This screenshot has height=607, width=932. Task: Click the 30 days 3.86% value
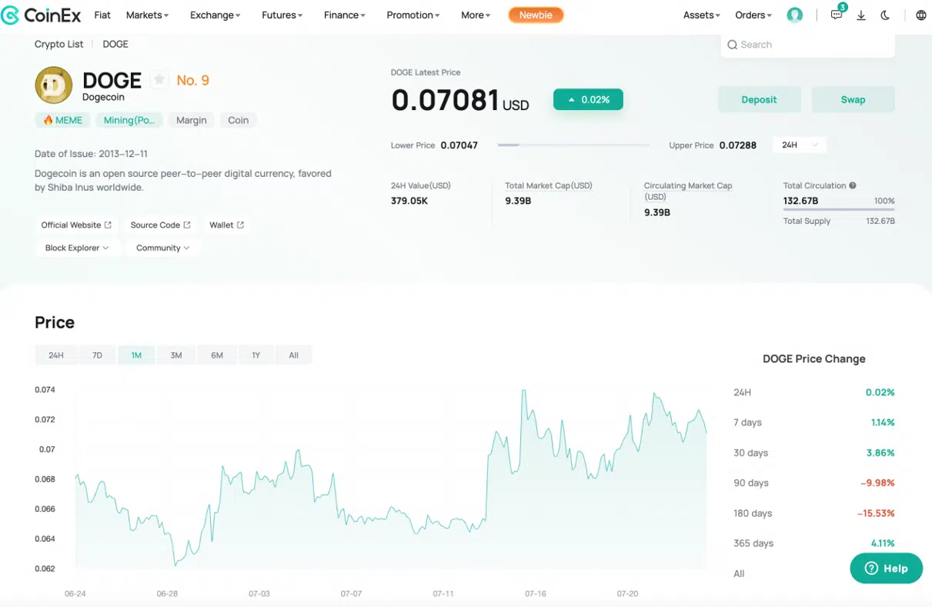coord(880,452)
